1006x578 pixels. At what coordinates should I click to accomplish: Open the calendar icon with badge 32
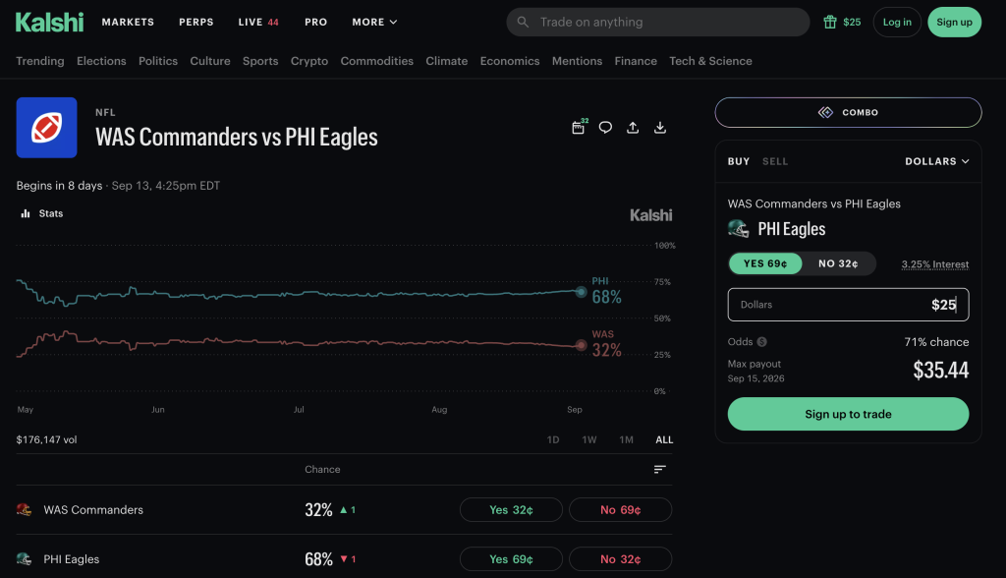[x=579, y=127]
